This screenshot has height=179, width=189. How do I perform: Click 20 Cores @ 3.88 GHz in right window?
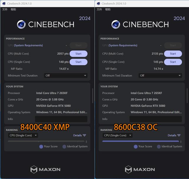(144, 100)
